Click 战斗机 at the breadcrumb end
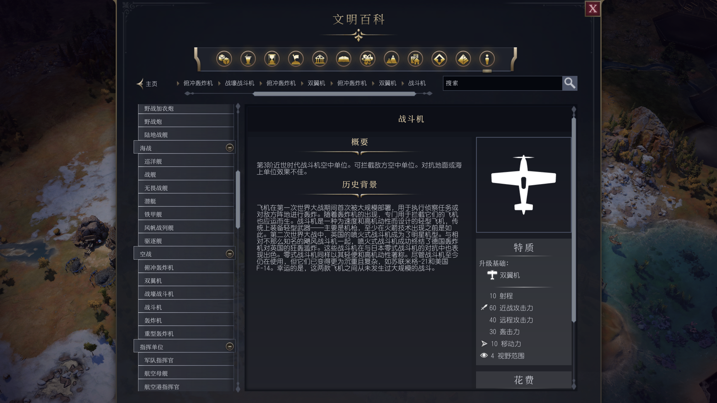The width and height of the screenshot is (717, 403). pos(417,83)
